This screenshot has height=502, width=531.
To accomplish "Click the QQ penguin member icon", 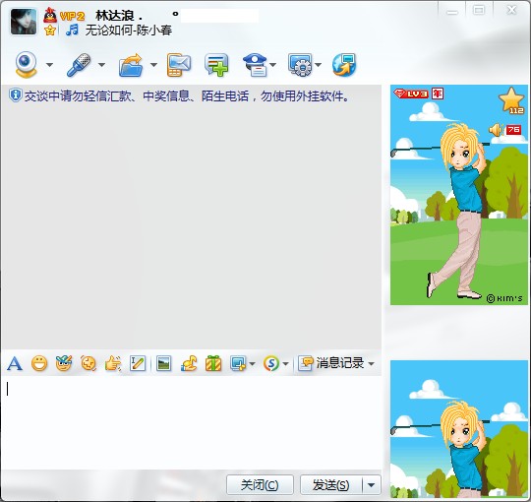I will [50, 15].
